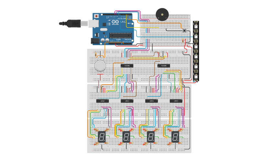Image resolution: width=258 pixels, height=161 pixels.
Task: Click the left IC chip on middle breadboard
Action: 127,66
